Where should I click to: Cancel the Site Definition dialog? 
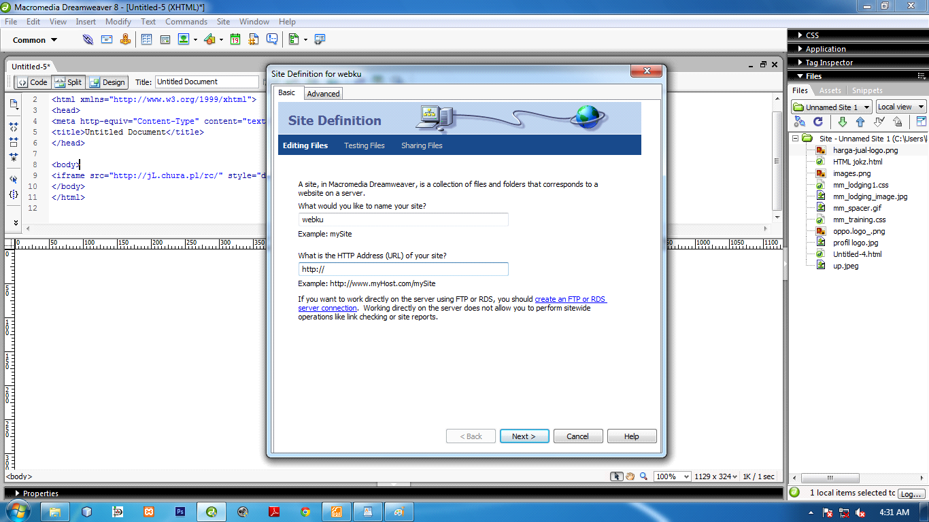coord(578,436)
